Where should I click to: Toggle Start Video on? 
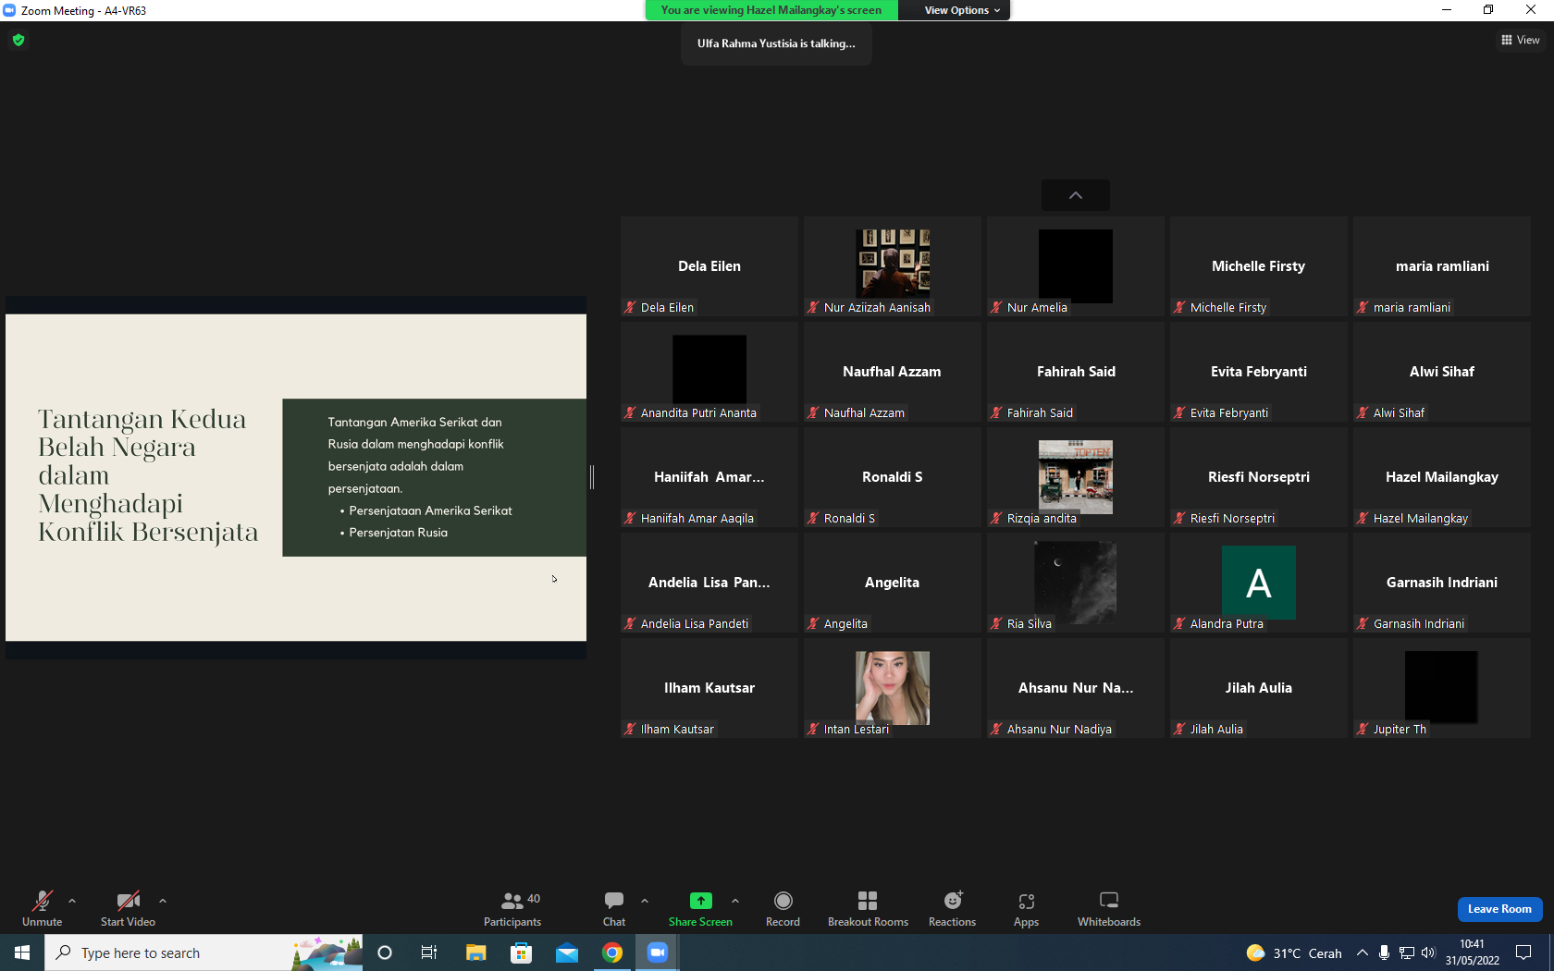[x=128, y=909]
